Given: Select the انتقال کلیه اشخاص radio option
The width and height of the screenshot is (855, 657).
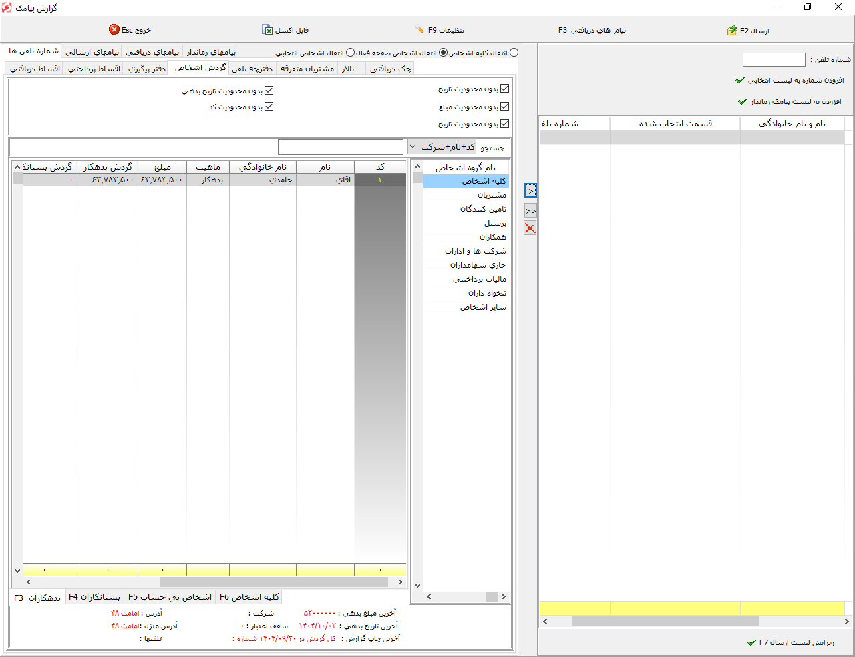Looking at the screenshot, I should (513, 53).
